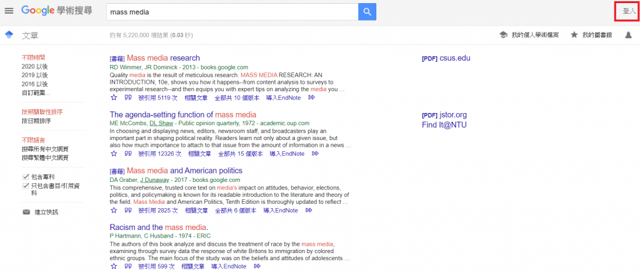This screenshot has height=275, width=640.
Task: Click 被引用 5119 次 citations link
Action: (157, 97)
